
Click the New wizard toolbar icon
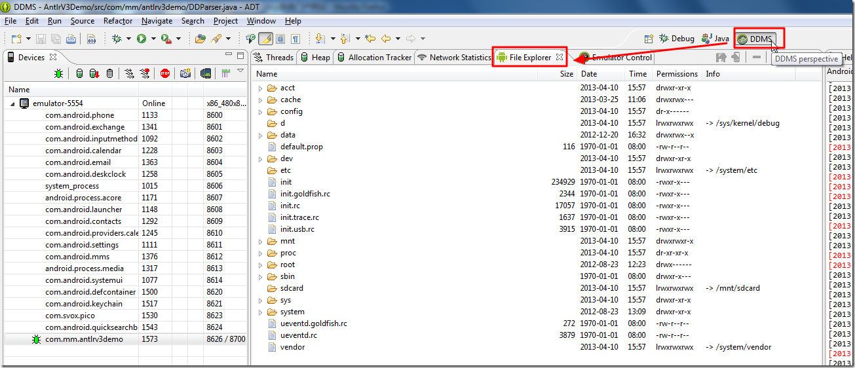click(16, 39)
